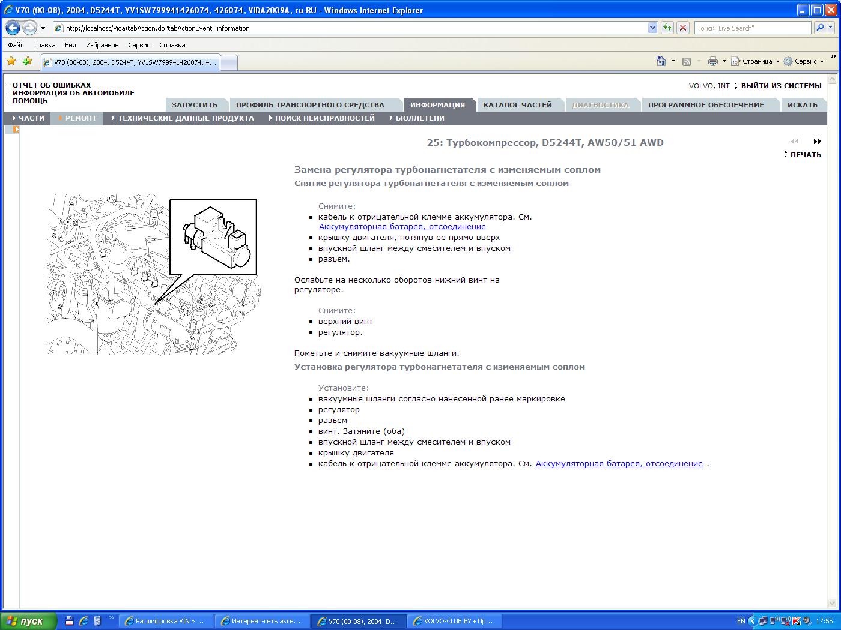Expand the orange side panel arrow

click(x=16, y=129)
